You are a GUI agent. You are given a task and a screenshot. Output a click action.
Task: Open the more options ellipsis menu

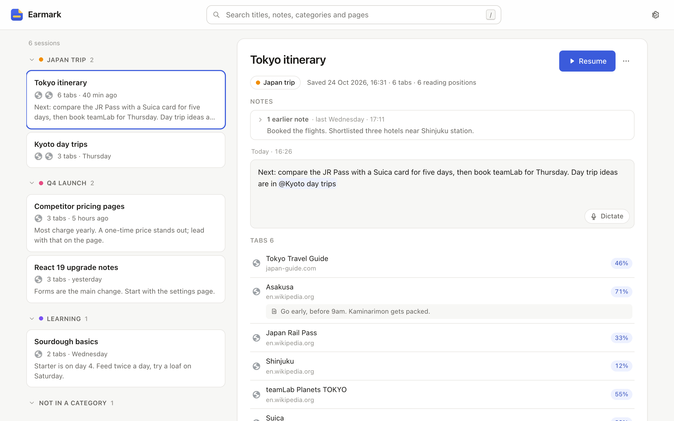click(x=626, y=61)
